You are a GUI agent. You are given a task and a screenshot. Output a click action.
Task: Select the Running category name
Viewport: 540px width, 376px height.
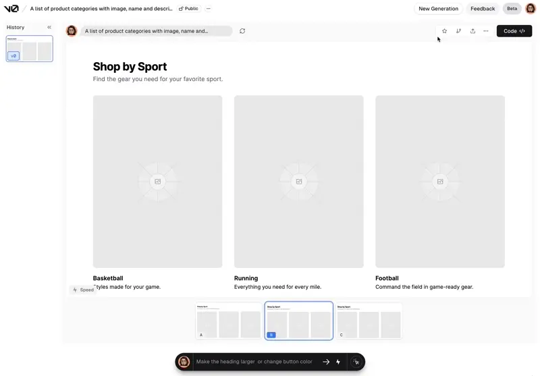[246, 278]
